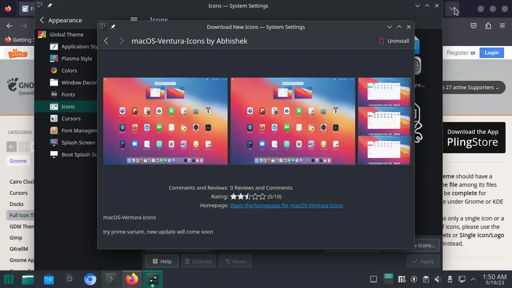Viewport: 512px width, 288px height.
Task: Launch Chromium browser from taskbar
Action: [90, 279]
